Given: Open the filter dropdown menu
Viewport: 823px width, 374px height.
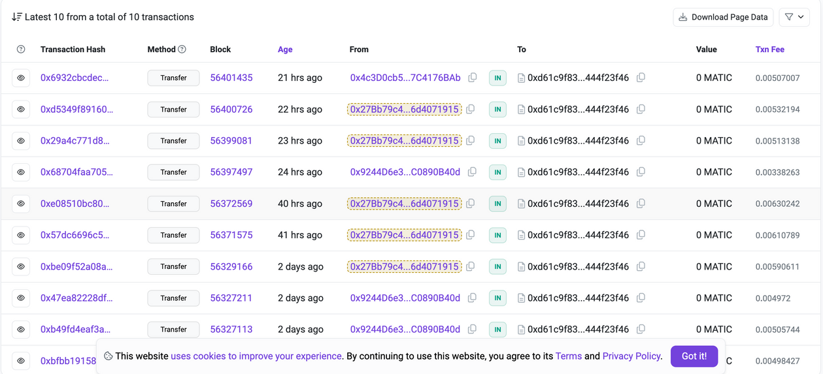Looking at the screenshot, I should [x=794, y=17].
